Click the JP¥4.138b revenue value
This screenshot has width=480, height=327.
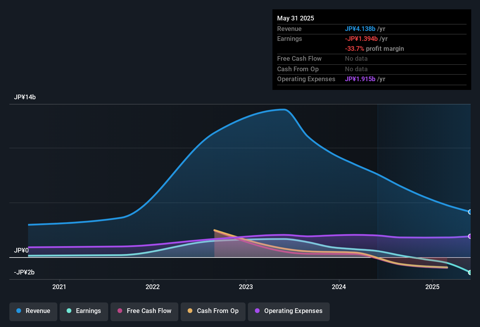click(x=360, y=29)
